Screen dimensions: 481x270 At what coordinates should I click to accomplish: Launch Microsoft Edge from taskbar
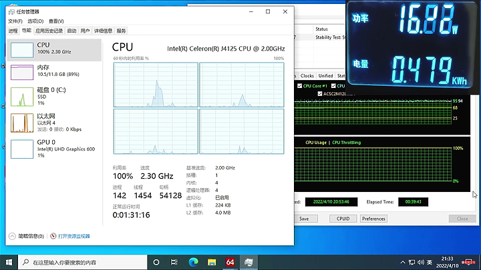pyautogui.click(x=193, y=263)
